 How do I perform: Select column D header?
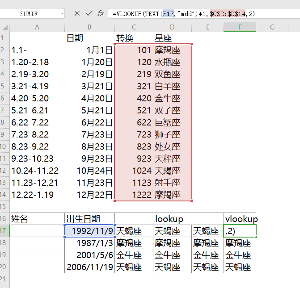click(172, 27)
